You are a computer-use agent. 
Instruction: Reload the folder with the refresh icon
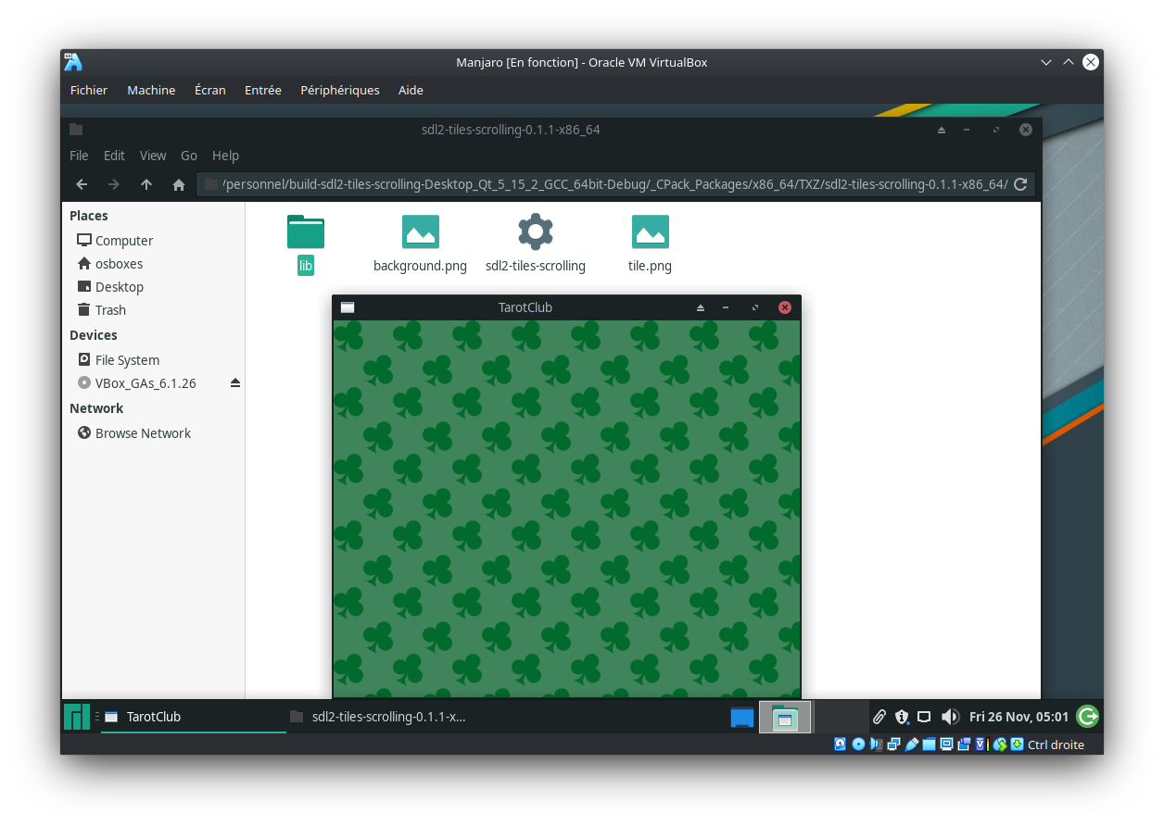[1020, 184]
